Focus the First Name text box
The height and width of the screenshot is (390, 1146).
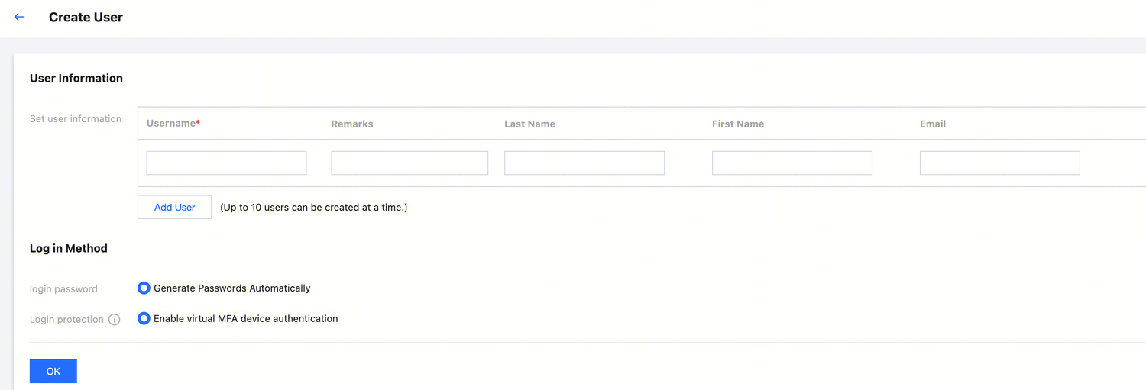(792, 163)
